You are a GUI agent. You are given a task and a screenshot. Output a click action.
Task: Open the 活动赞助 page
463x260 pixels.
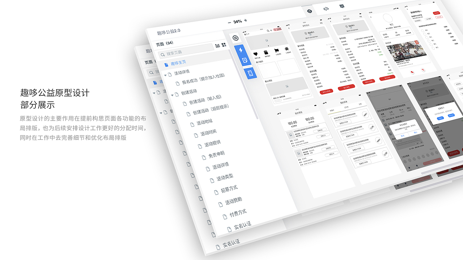click(234, 201)
